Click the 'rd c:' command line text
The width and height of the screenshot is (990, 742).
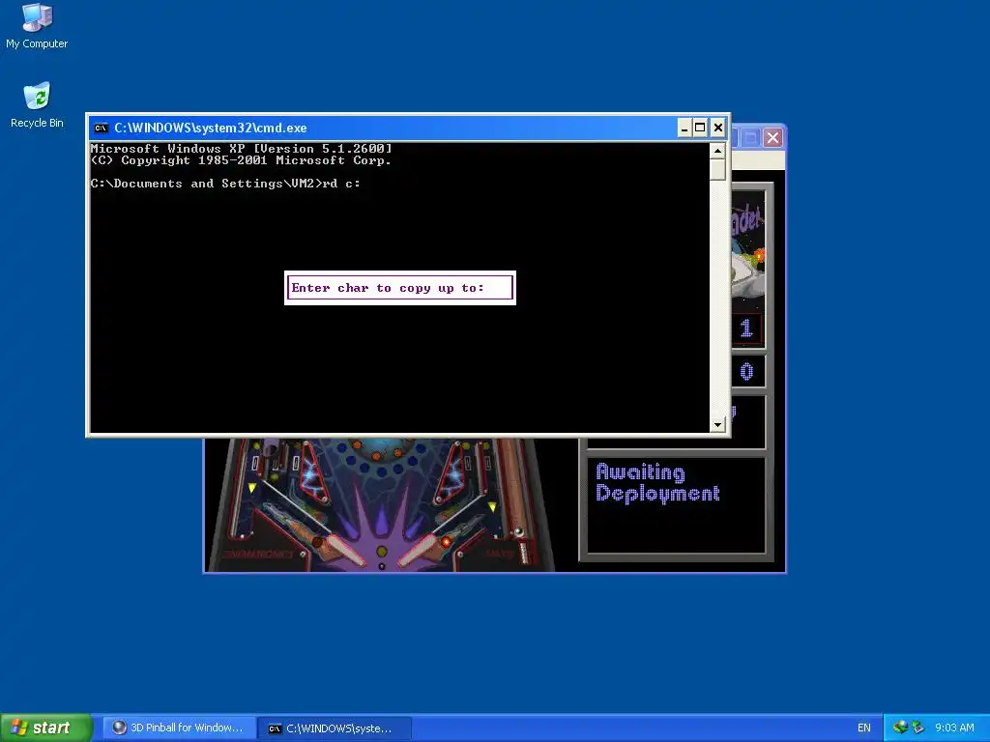tap(341, 184)
